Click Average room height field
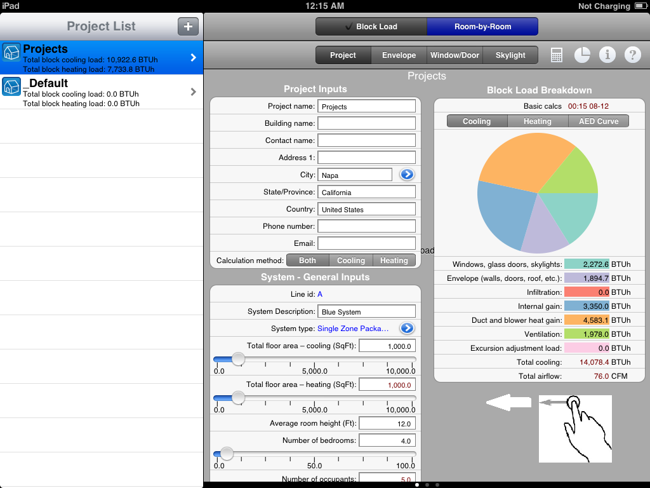Screen dimensions: 650x488 [x=387, y=424]
